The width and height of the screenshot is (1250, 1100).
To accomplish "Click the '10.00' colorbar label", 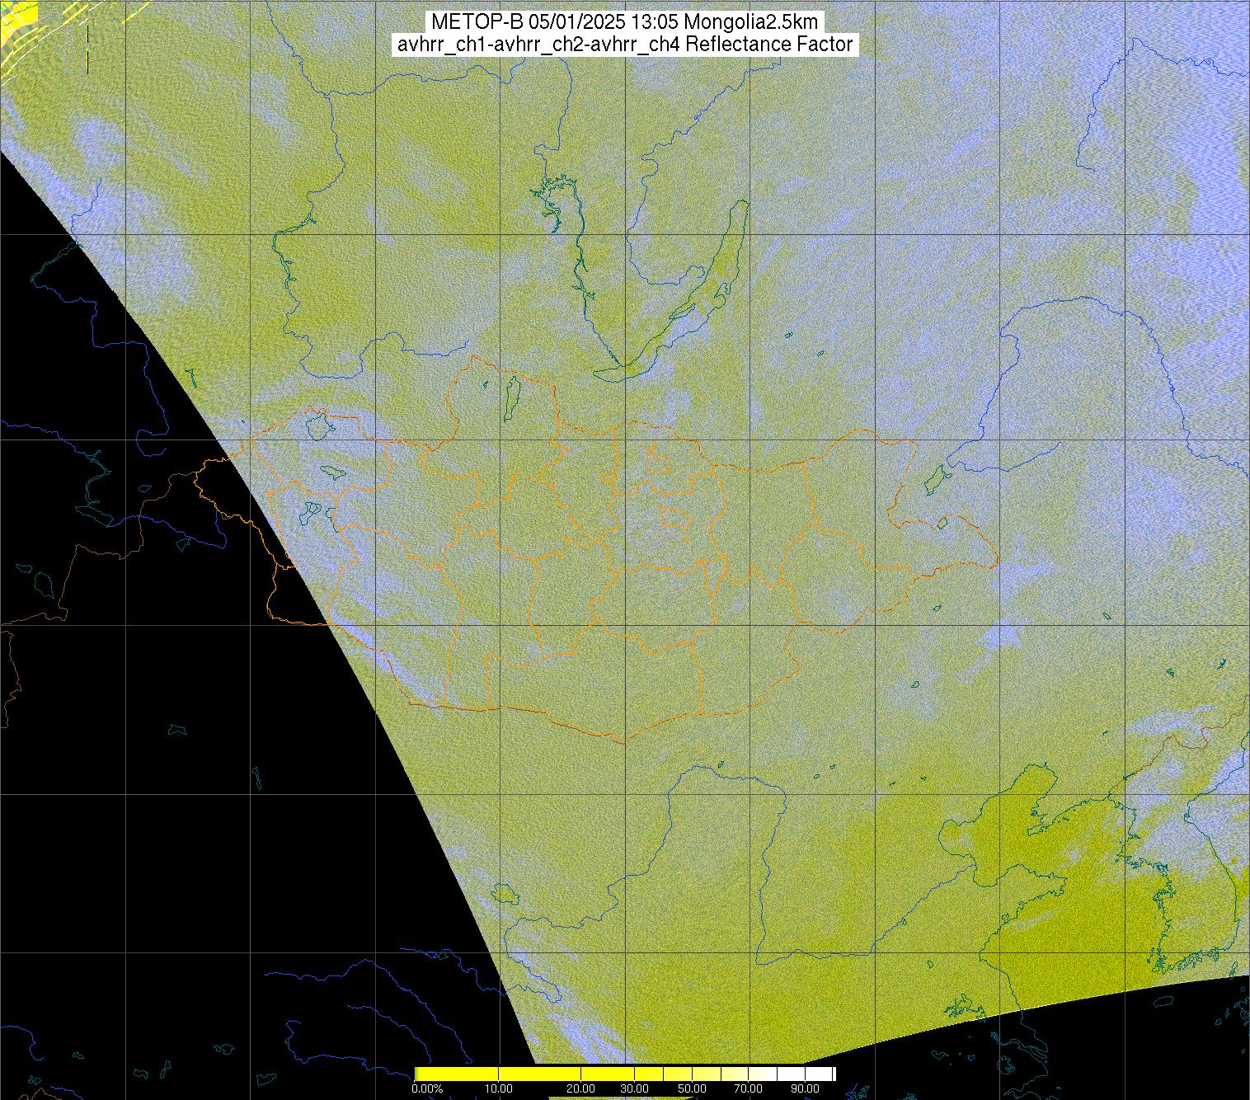I will [x=499, y=1088].
